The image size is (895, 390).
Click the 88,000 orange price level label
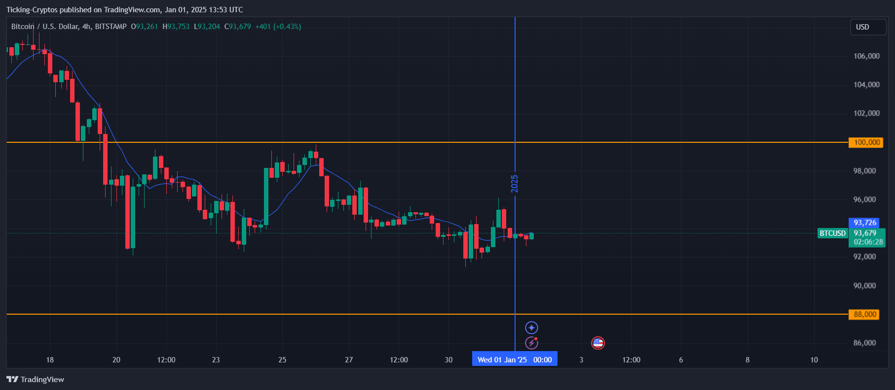point(864,314)
